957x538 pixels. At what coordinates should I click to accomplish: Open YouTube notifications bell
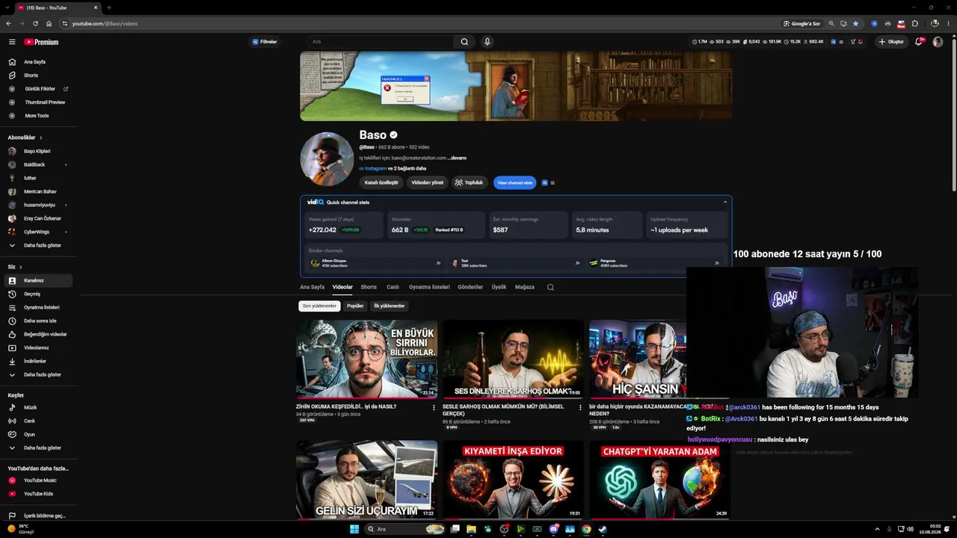919,42
